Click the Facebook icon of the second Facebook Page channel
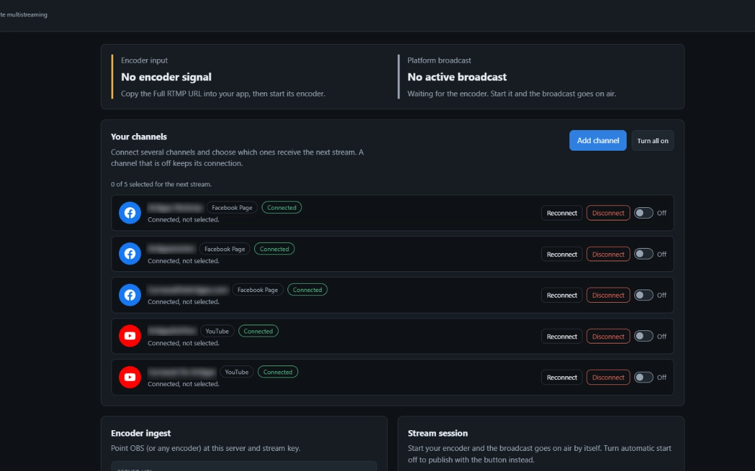This screenshot has width=755, height=471. click(x=130, y=254)
